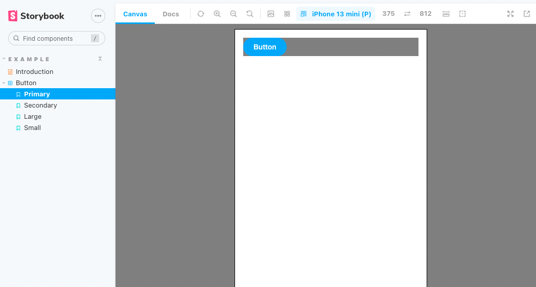The width and height of the screenshot is (536, 287).
Task: Click the EXAMPLE section heading text
Action: [29, 59]
